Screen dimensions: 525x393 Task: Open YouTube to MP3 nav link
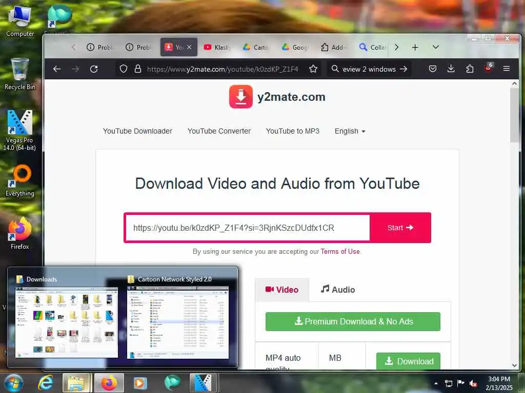[x=293, y=131]
